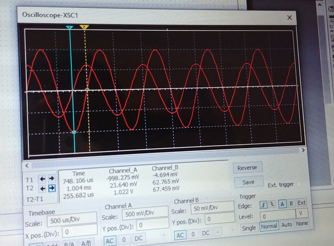
Task: Switch trigger mode to Single
Action: coord(249,228)
